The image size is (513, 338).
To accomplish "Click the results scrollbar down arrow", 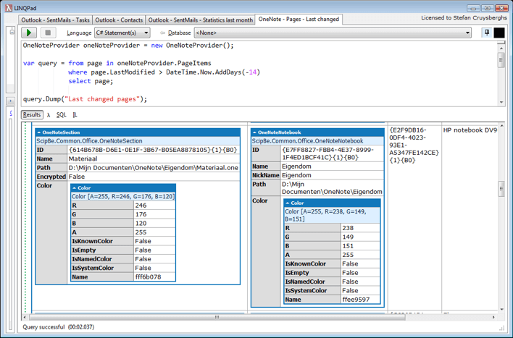I will [501, 309].
